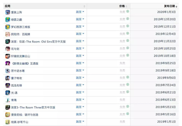
Task: Expand 跳至 menu for 轩辕剑龙舞云山
Action: tap(80, 56)
